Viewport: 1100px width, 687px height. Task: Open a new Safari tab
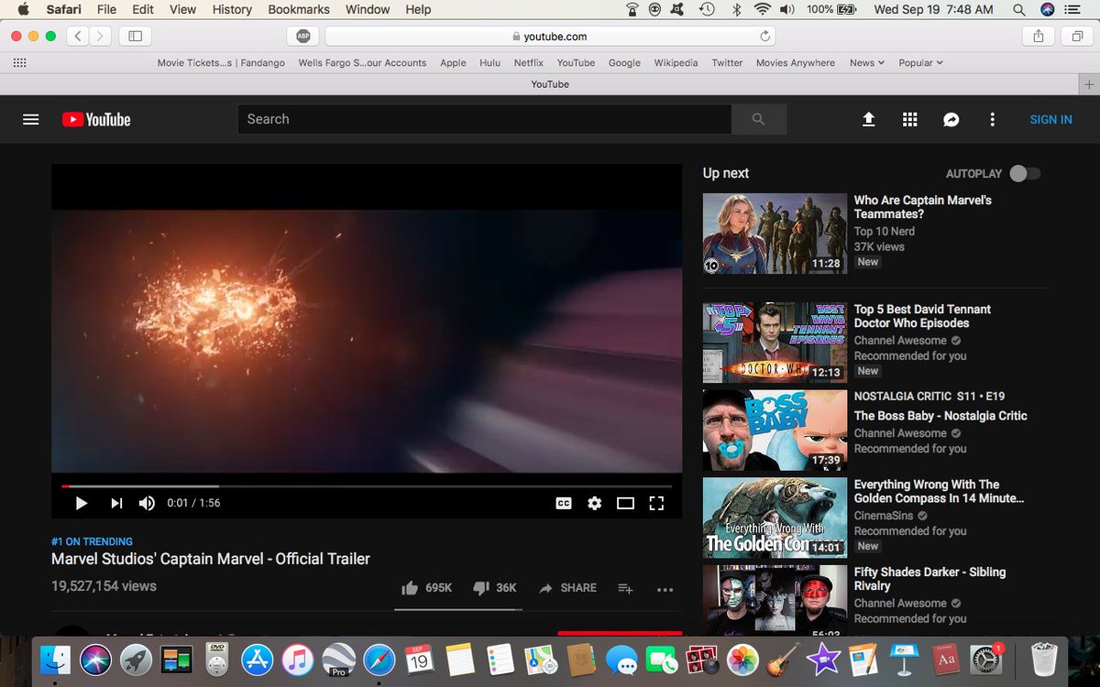pyautogui.click(x=1089, y=83)
